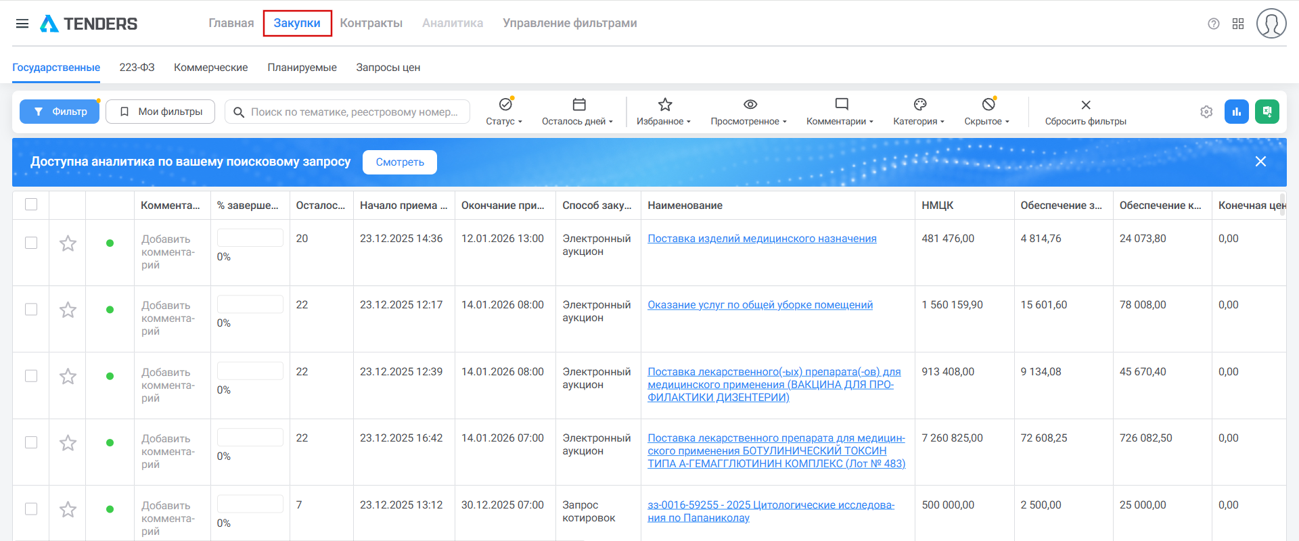
Task: Click the help question mark icon
Action: click(x=1213, y=24)
